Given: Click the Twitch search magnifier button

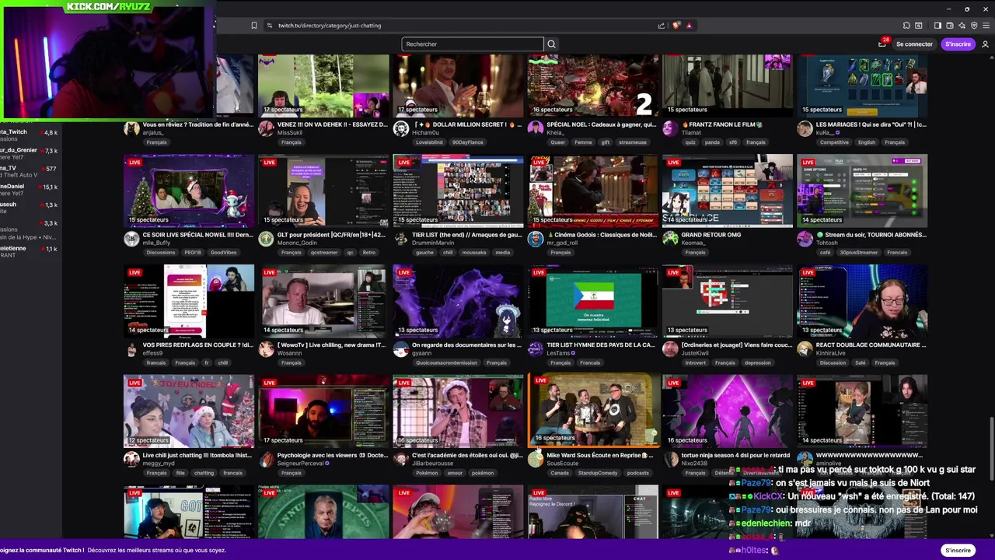Looking at the screenshot, I should point(551,44).
